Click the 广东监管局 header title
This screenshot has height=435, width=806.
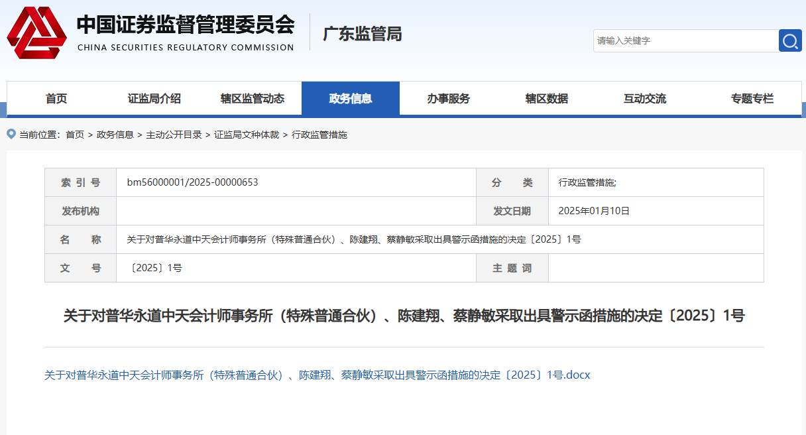coord(363,34)
